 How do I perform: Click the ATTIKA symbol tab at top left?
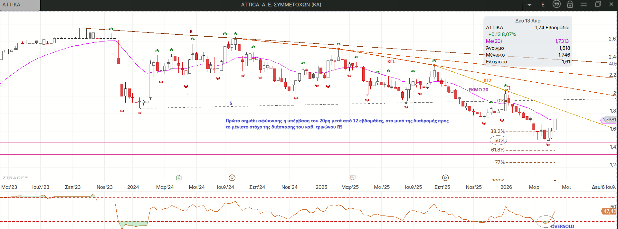[20, 5]
